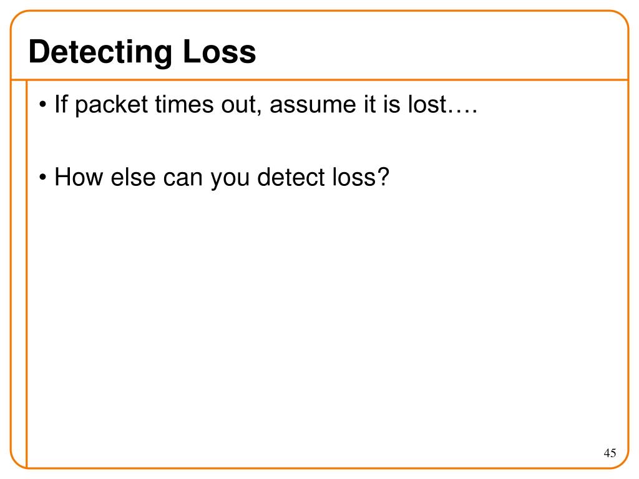Click the bullet dot before "If packet"
This screenshot has height=479, width=639.
42,106
